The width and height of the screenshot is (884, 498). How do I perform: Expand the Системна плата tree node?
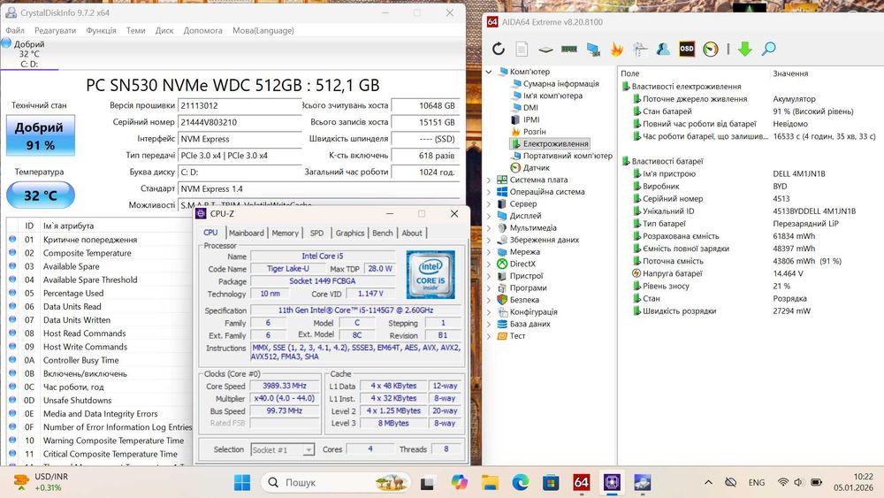489,180
